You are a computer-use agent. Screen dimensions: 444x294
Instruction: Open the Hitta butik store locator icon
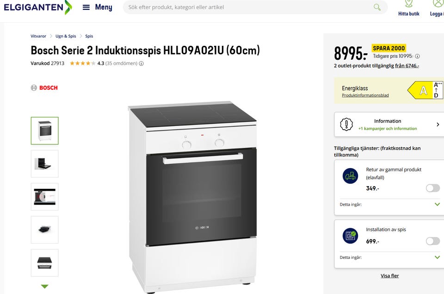408,4
